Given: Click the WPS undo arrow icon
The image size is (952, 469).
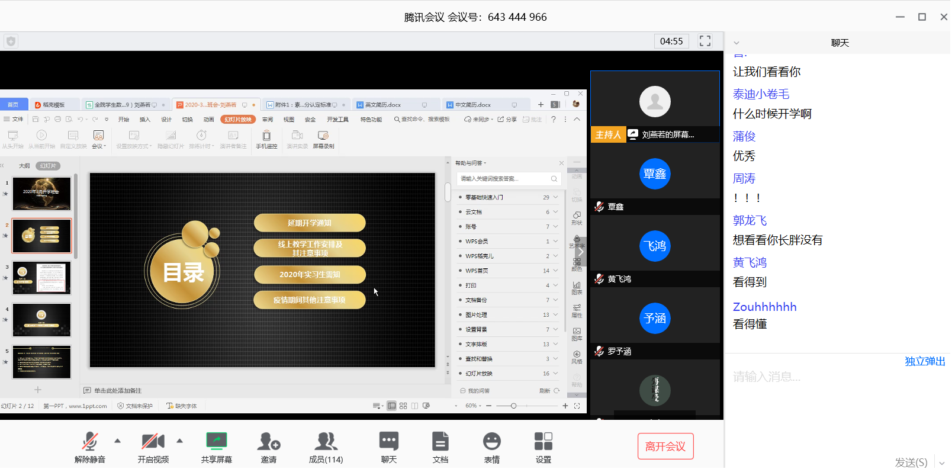Looking at the screenshot, I should (x=80, y=120).
